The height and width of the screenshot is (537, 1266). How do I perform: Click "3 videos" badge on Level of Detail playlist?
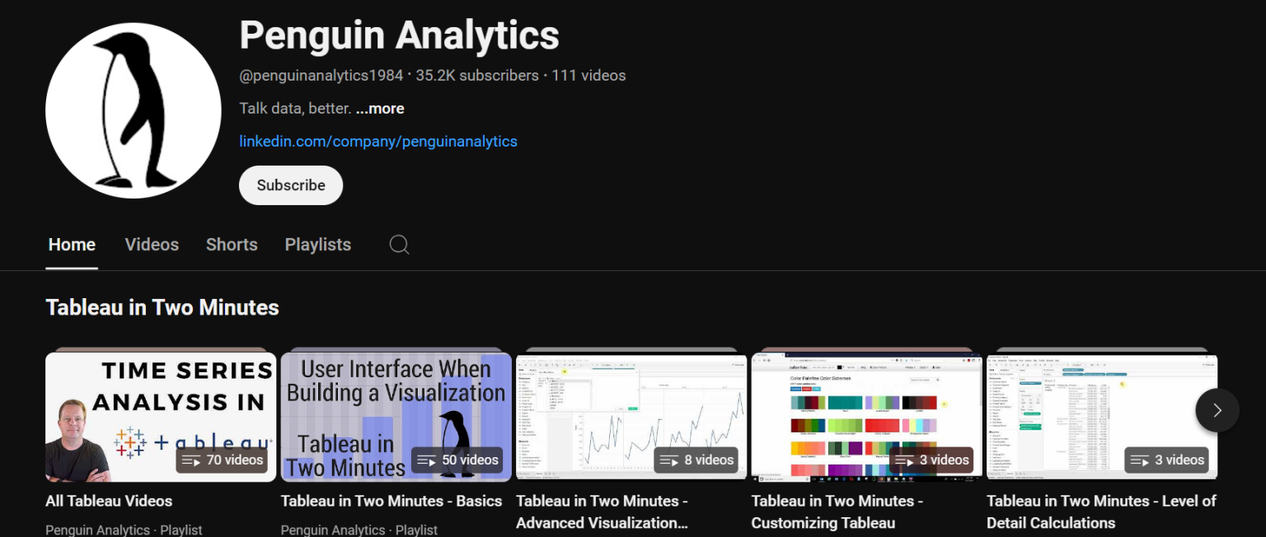click(x=1166, y=460)
